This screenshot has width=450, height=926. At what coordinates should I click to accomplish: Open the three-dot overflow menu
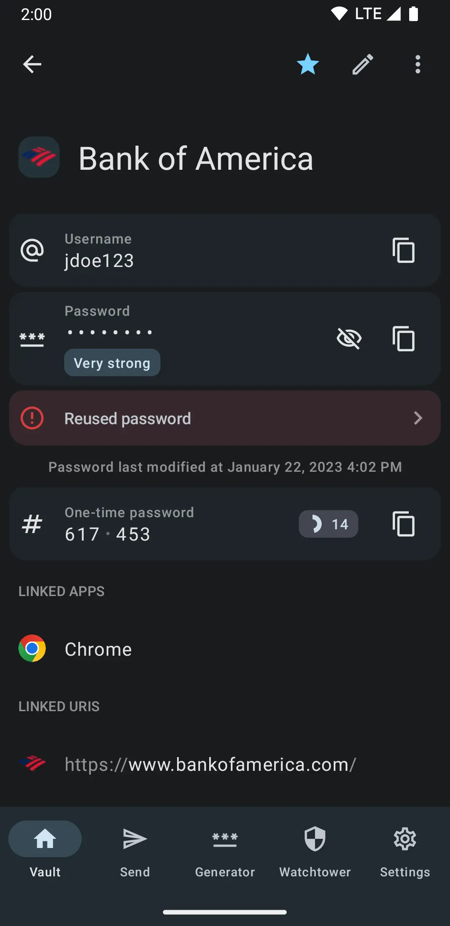[x=417, y=65]
